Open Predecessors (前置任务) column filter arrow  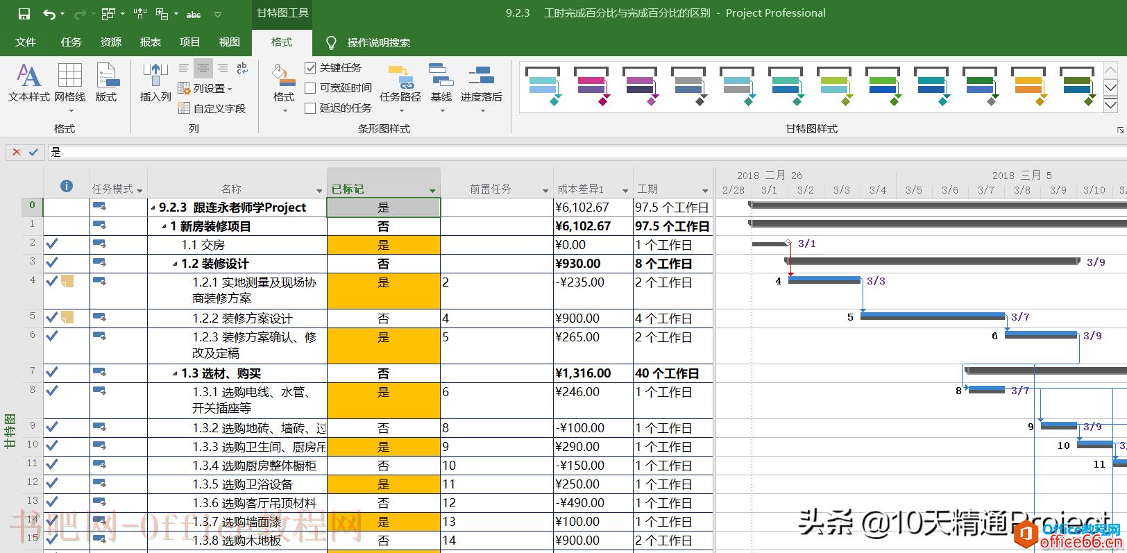tap(545, 191)
